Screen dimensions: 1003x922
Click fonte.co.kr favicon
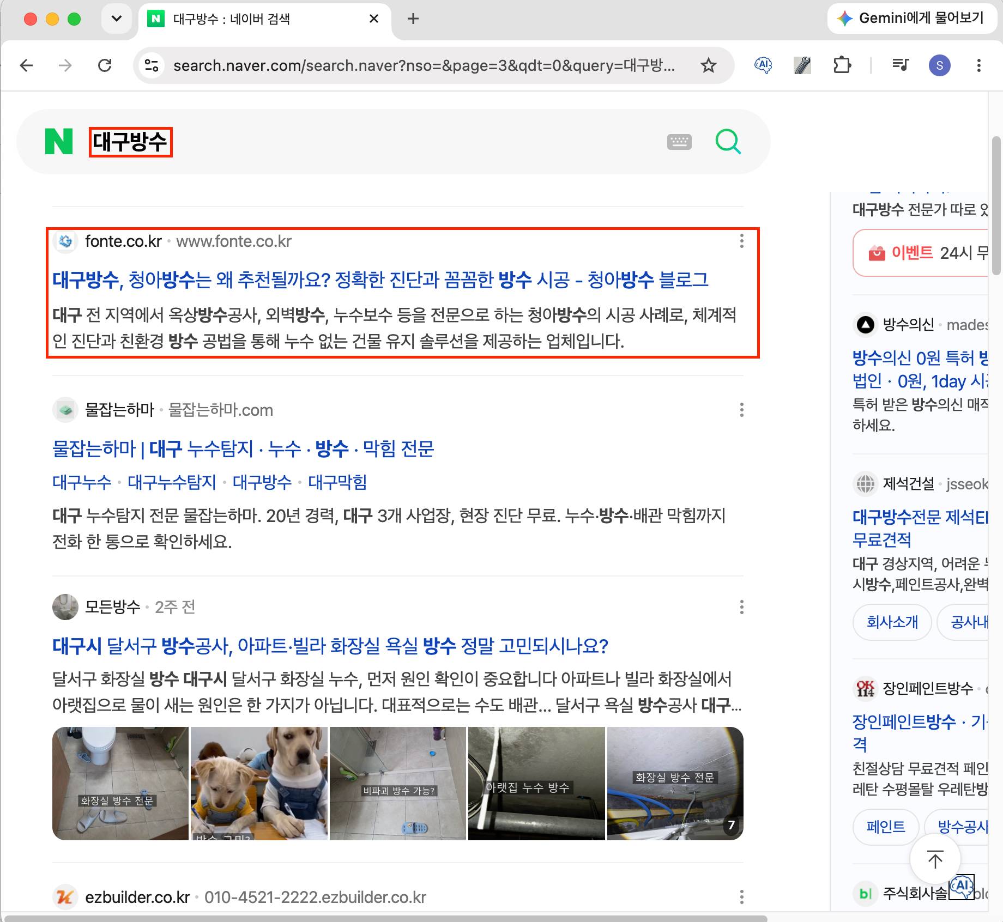pyautogui.click(x=65, y=241)
